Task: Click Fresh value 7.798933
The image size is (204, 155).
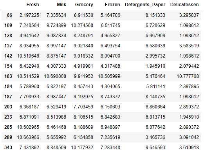Action: click(x=29, y=97)
